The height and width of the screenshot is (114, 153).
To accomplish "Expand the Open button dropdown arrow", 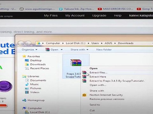I will tap(62, 50).
